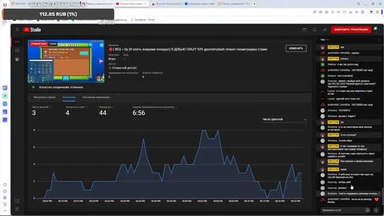Click the rectangular screen icon in Studio header
384x216 pixels.
[x=304, y=29]
